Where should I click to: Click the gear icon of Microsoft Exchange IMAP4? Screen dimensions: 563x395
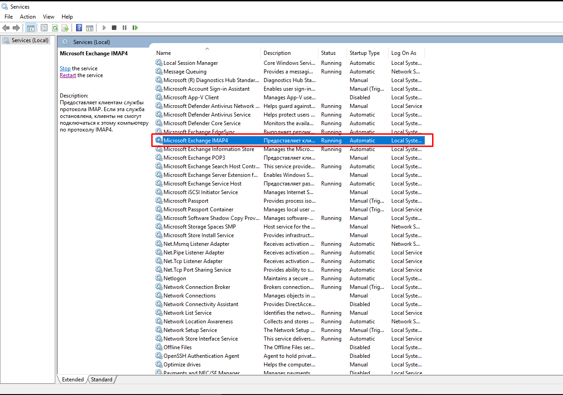159,141
